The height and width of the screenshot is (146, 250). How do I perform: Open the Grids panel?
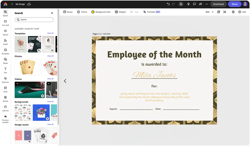pos(6,89)
